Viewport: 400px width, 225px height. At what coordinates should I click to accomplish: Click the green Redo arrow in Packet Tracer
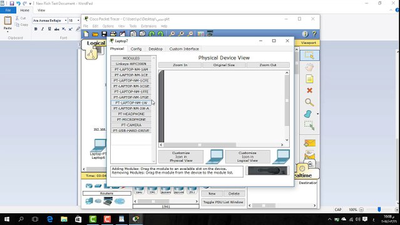coord(160,34)
